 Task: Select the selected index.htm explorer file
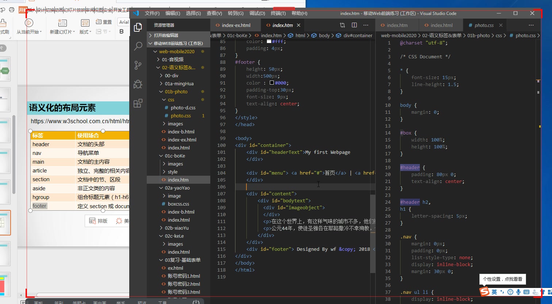tap(179, 180)
